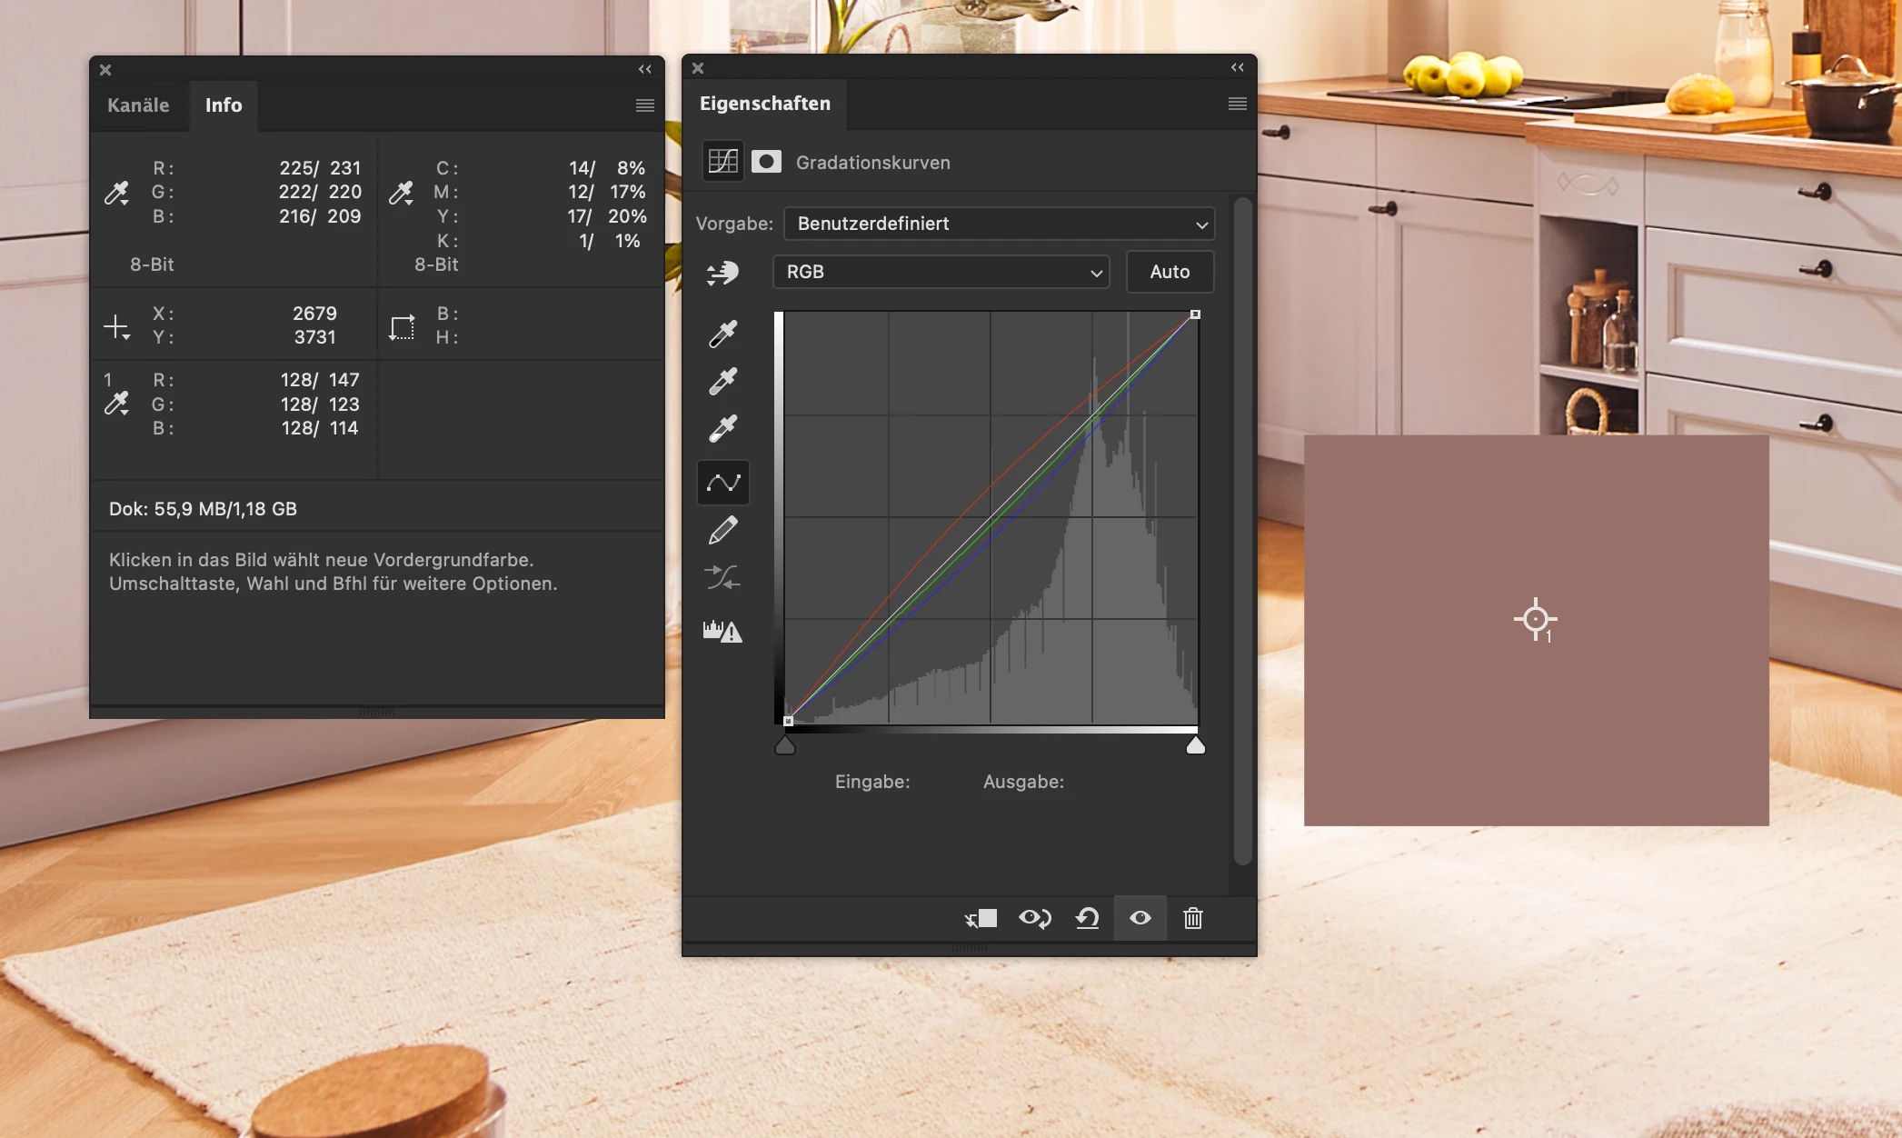
Task: Open the Info panel flyout menu
Action: point(644,105)
